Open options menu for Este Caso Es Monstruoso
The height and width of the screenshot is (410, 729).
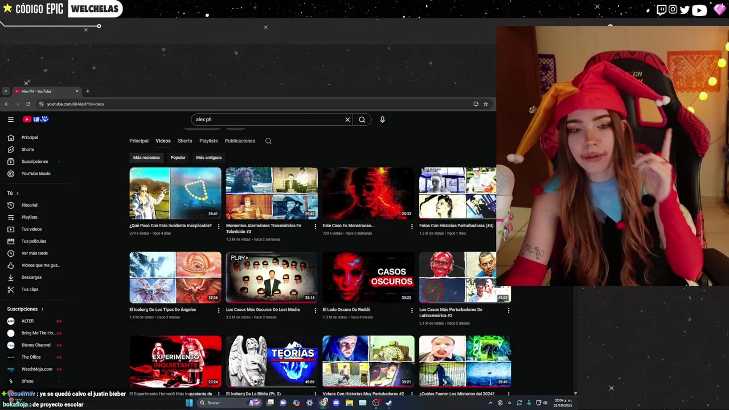[x=412, y=227]
